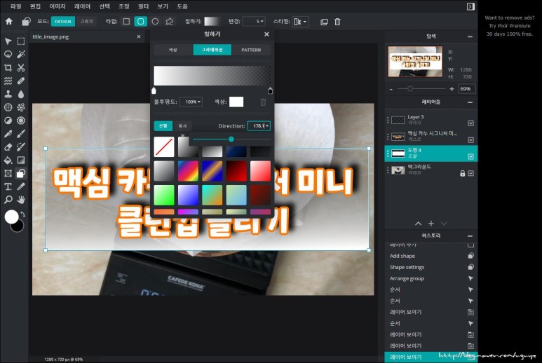Open the 파일 menu
Viewport: 542px width, 363px height.
point(16,6)
